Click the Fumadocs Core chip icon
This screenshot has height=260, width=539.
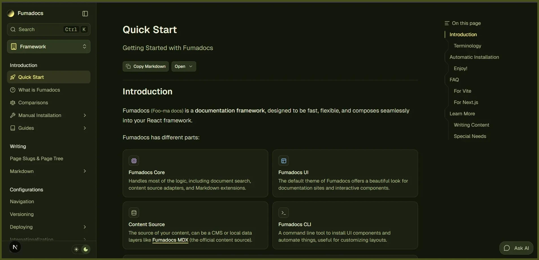coord(134,161)
